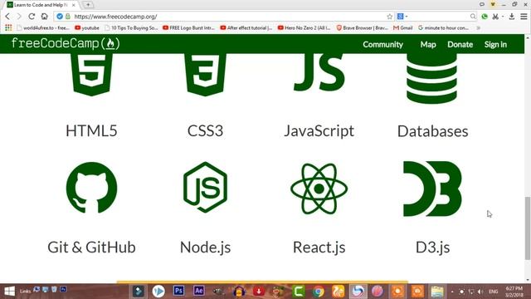This screenshot has width=531, height=299.
Task: Click the JavaScript text label
Action: click(x=319, y=131)
